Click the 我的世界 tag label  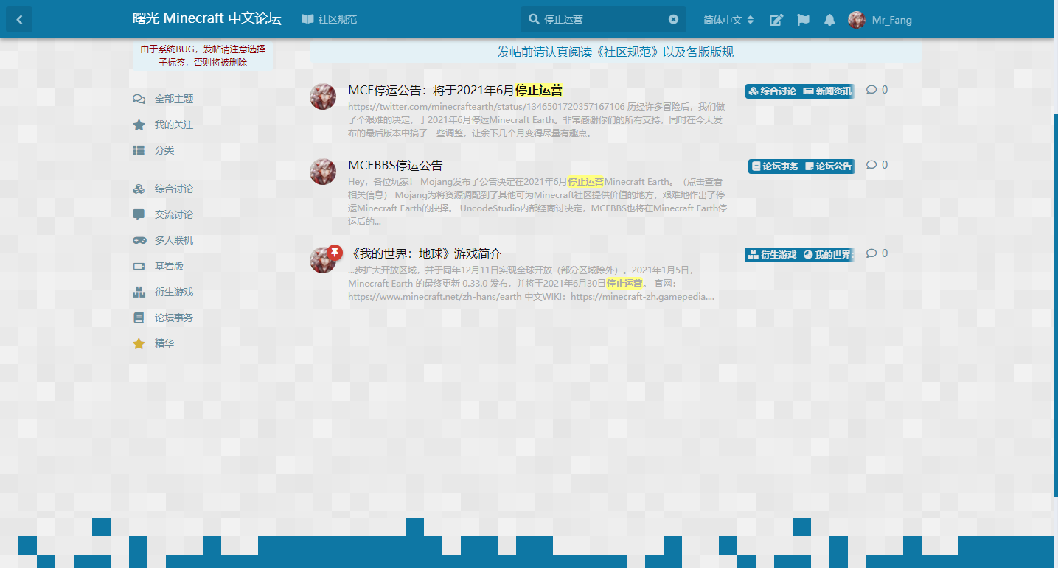828,255
